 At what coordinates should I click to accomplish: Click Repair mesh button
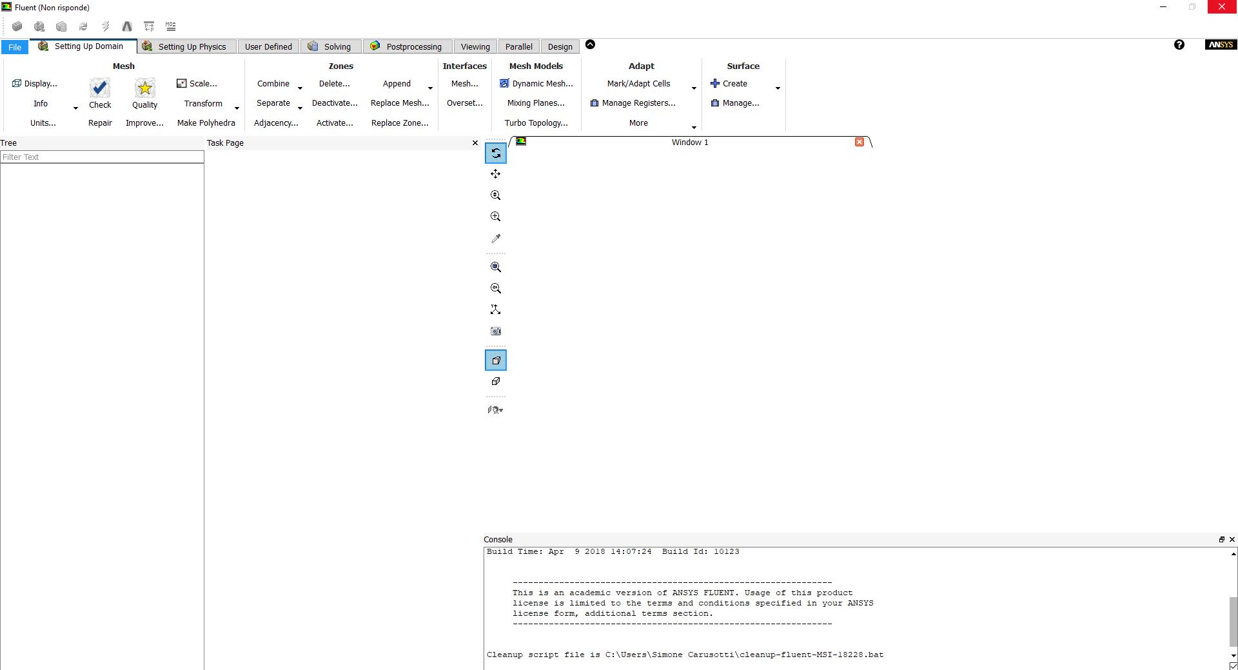click(x=100, y=123)
